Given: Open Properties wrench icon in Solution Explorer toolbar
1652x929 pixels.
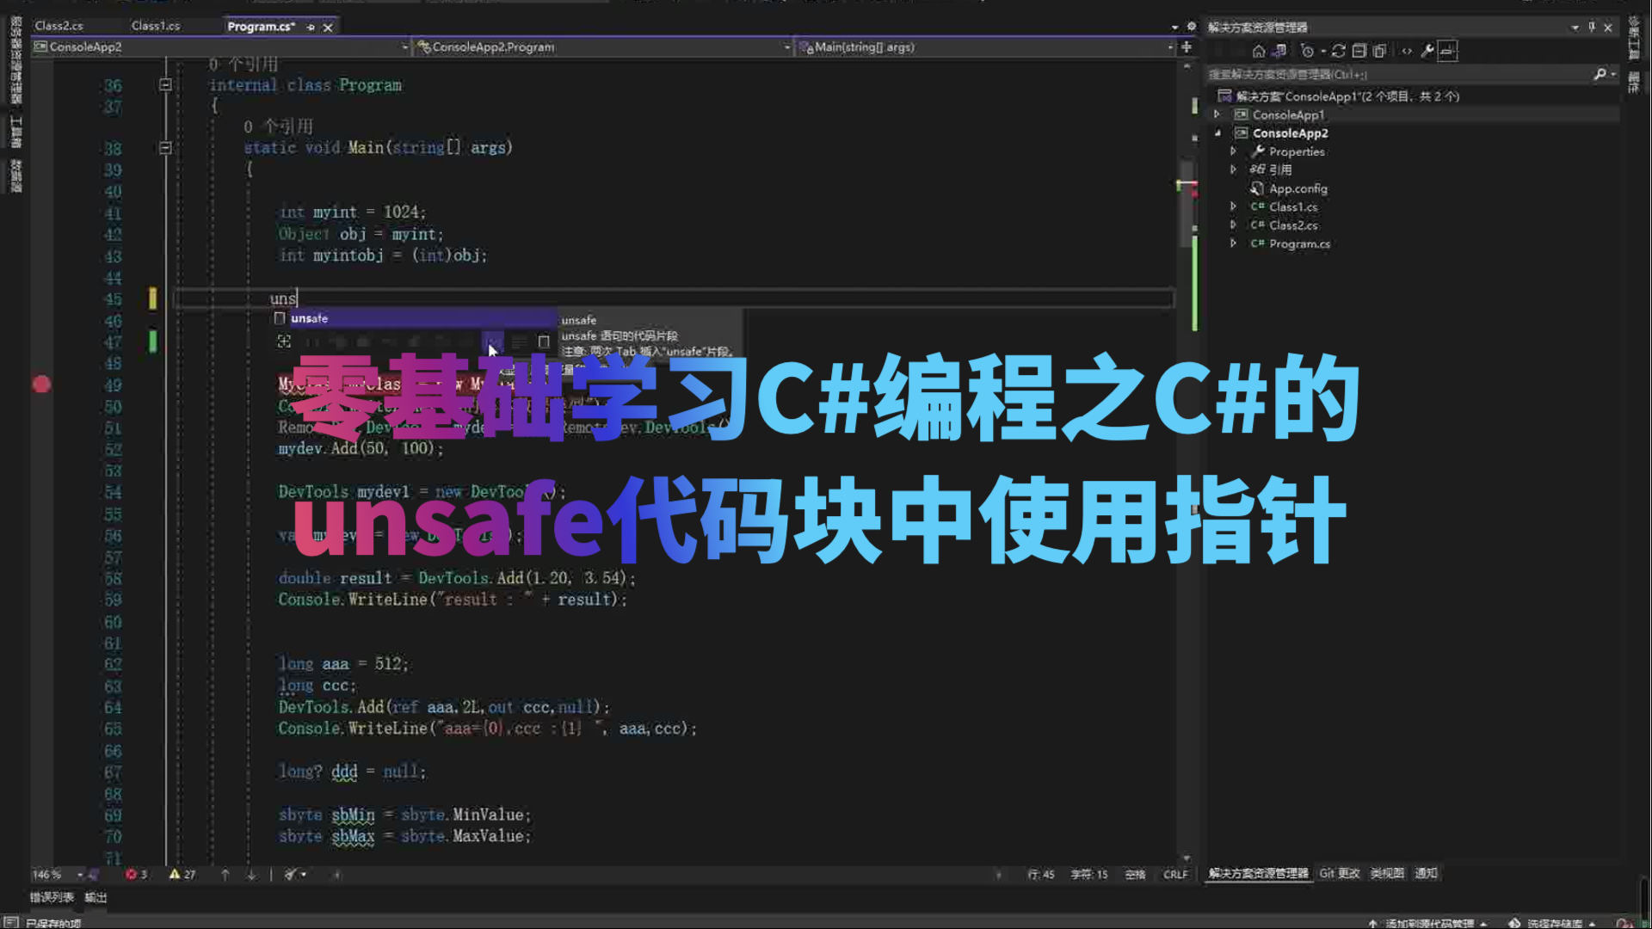Looking at the screenshot, I should [x=1427, y=51].
